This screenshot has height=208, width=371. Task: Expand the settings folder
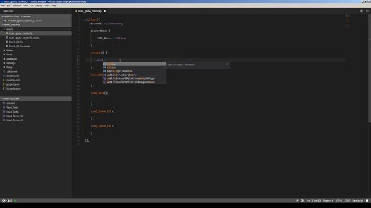(36, 63)
